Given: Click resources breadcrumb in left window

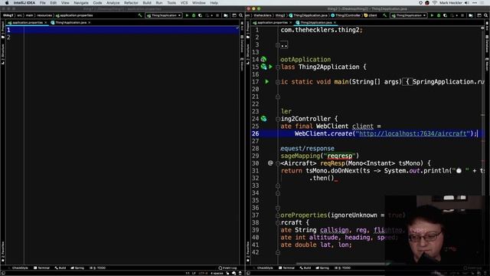Looking at the screenshot, I should tap(44, 15).
